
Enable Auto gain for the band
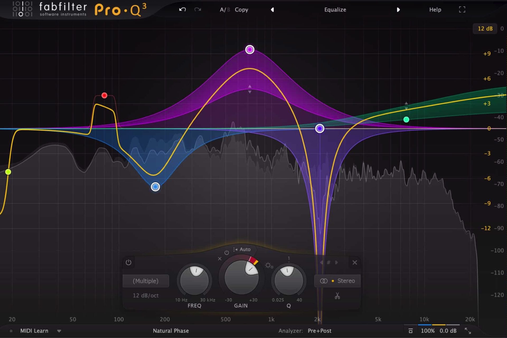[245, 249]
